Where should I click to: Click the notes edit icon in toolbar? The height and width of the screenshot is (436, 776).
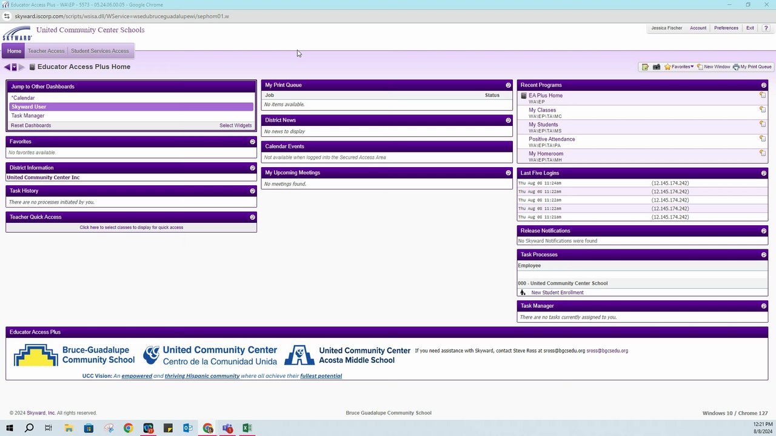[645, 67]
